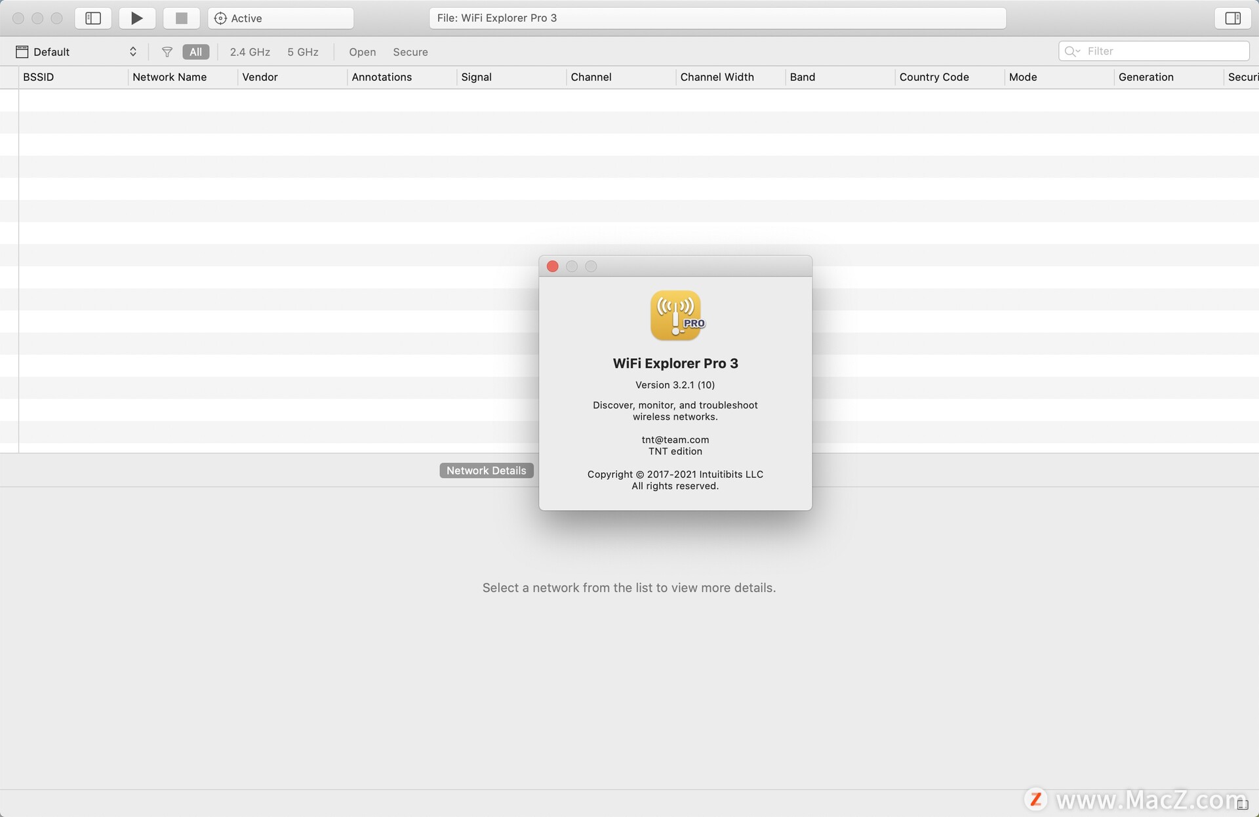Click the WiFi Explorer Pro app icon
1259x817 pixels.
coord(675,315)
